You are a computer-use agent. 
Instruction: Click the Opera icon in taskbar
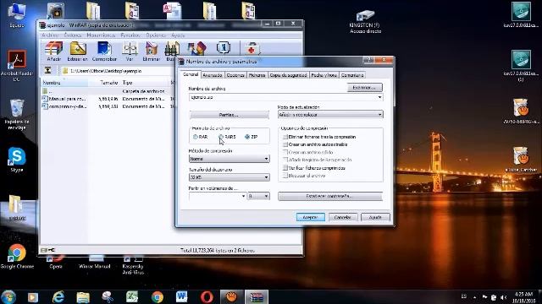click(x=207, y=296)
